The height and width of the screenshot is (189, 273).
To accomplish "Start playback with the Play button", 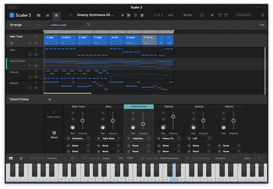I will (129, 15).
